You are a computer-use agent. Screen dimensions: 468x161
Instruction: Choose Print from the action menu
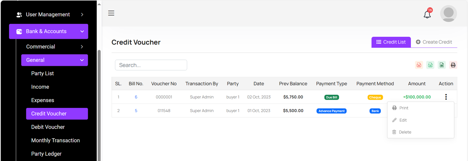[x=404, y=108]
